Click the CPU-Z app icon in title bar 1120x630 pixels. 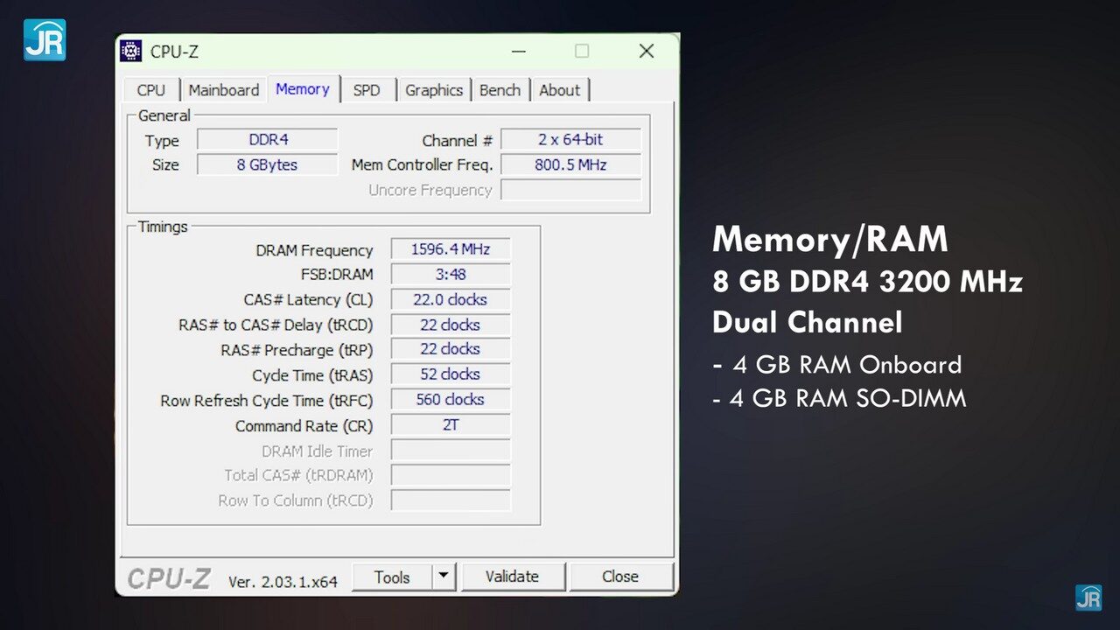coord(131,51)
